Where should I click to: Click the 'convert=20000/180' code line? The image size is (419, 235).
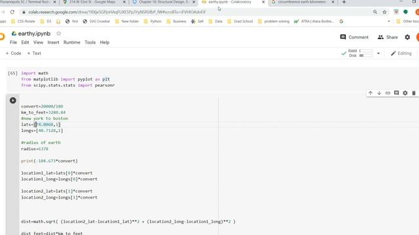[x=42, y=106]
